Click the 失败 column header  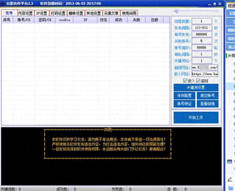[136, 20]
